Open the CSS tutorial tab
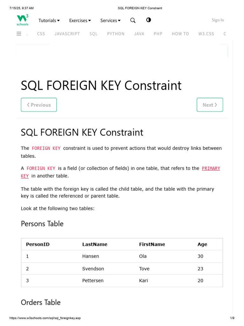 pos(41,34)
